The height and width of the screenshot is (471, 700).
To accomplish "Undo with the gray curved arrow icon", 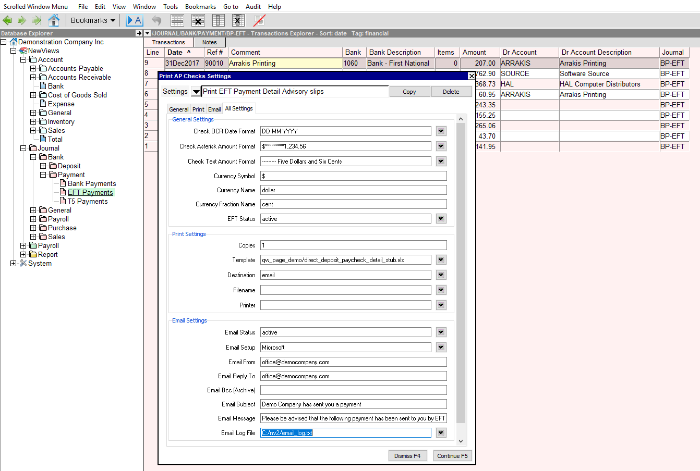I will [x=156, y=20].
